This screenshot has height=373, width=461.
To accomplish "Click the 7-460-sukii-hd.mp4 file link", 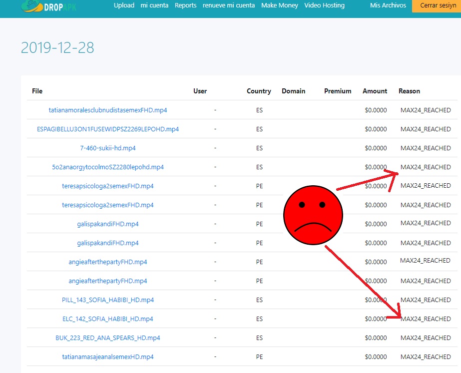I will tap(108, 148).
